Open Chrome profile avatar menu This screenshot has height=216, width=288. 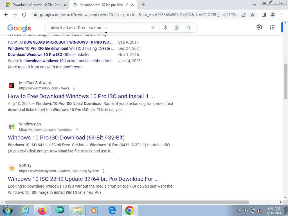pos(273,15)
